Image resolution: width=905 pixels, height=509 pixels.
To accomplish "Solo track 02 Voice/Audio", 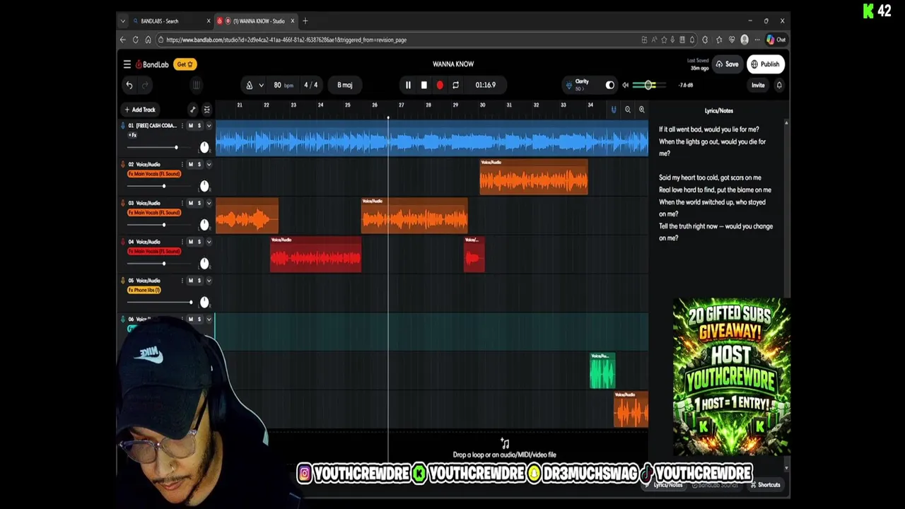I will tap(199, 164).
